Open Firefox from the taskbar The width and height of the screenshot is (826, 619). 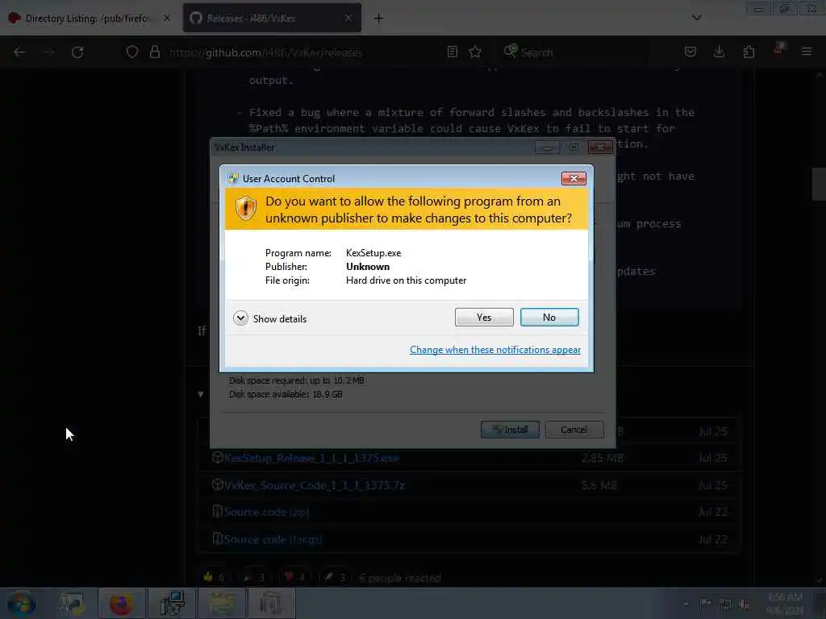coord(121,604)
